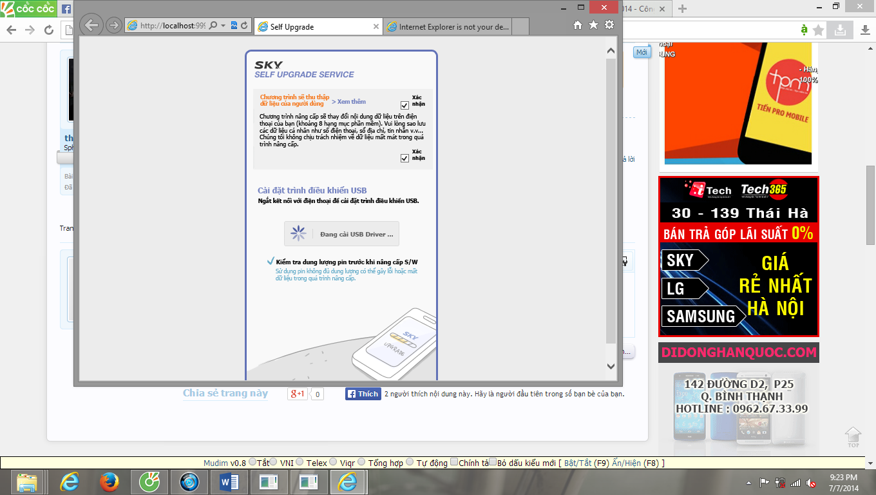Open File Explorer from taskbar
This screenshot has height=495, width=876.
coord(27,482)
